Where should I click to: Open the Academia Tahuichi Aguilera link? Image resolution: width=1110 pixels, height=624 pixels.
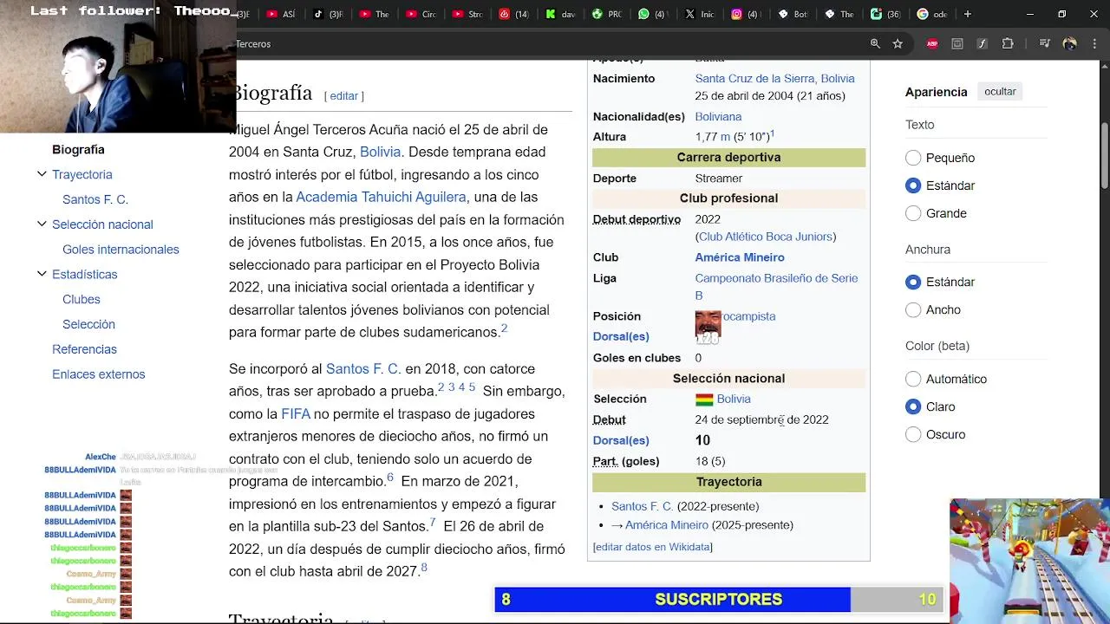coord(381,197)
